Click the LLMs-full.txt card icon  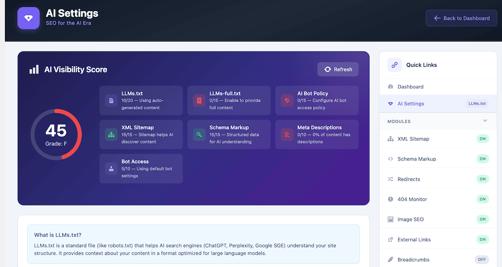click(199, 100)
